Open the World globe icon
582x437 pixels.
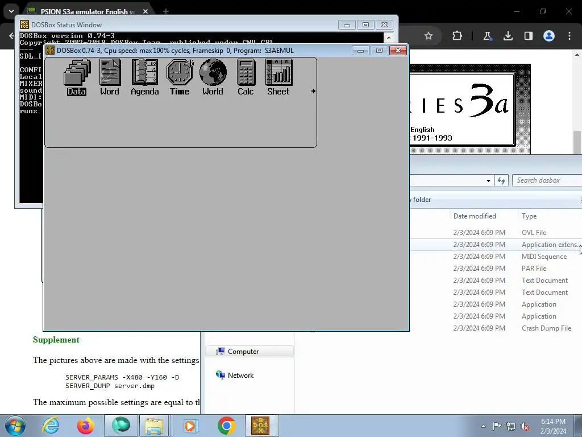[213, 77]
